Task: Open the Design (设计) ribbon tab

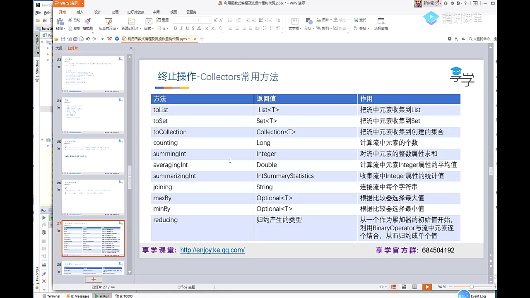Action: pos(98,12)
